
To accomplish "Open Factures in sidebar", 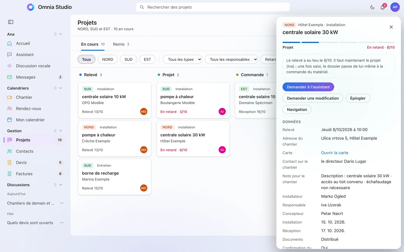I will pyautogui.click(x=35, y=174).
